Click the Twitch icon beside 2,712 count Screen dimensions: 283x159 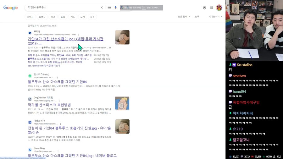coord(242,157)
